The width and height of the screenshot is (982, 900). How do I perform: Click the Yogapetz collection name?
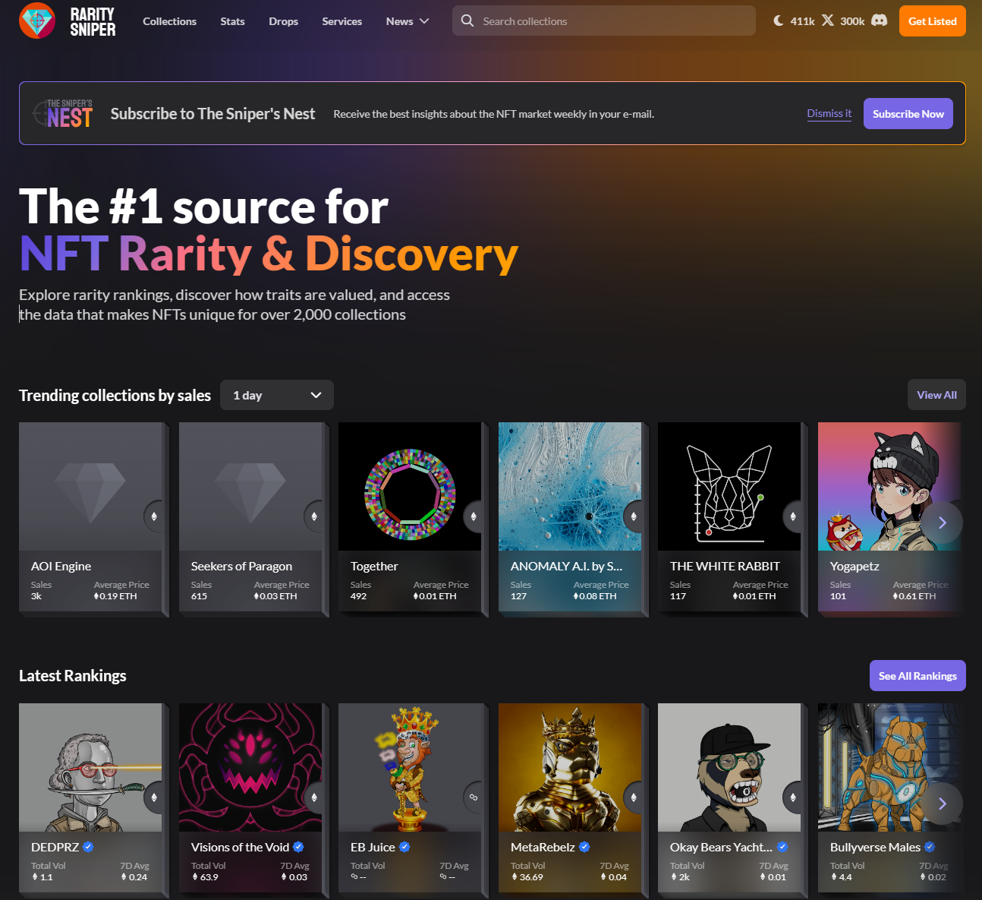(855, 566)
